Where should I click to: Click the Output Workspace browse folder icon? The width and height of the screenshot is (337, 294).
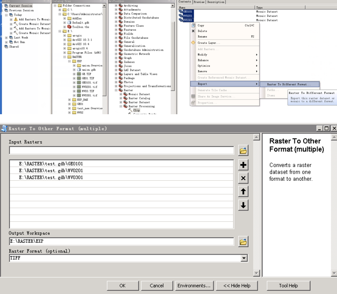point(243,242)
